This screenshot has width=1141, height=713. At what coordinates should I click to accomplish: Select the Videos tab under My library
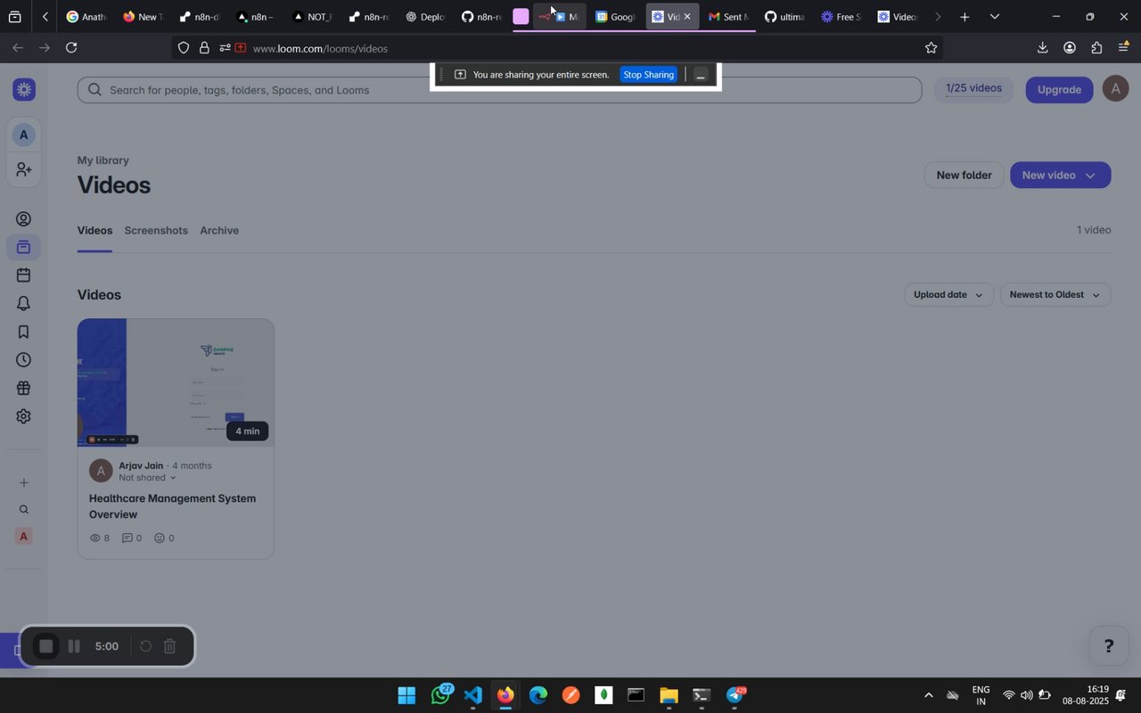tap(94, 230)
